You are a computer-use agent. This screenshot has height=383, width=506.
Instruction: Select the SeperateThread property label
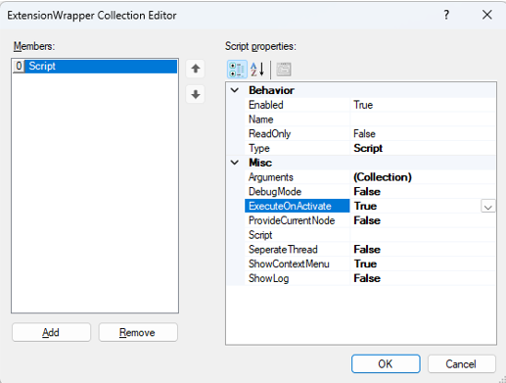[x=283, y=250]
